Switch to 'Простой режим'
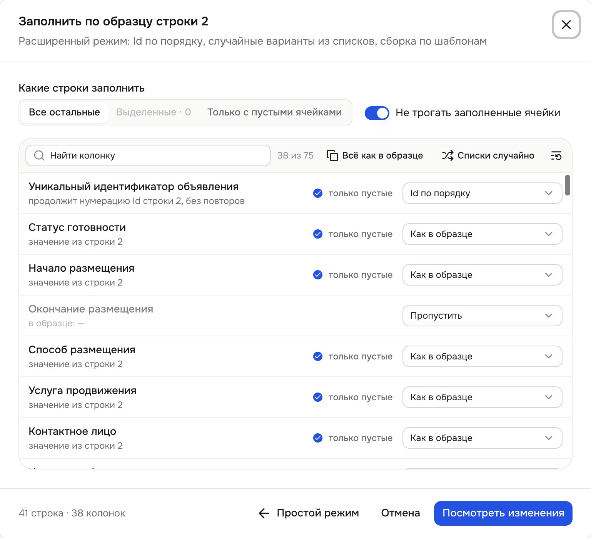591x538 pixels. point(309,513)
